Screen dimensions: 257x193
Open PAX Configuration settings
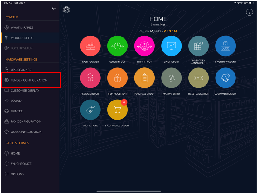click(x=26, y=121)
